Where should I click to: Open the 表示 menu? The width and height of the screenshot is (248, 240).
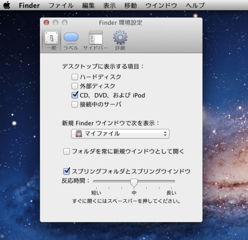pos(109,6)
